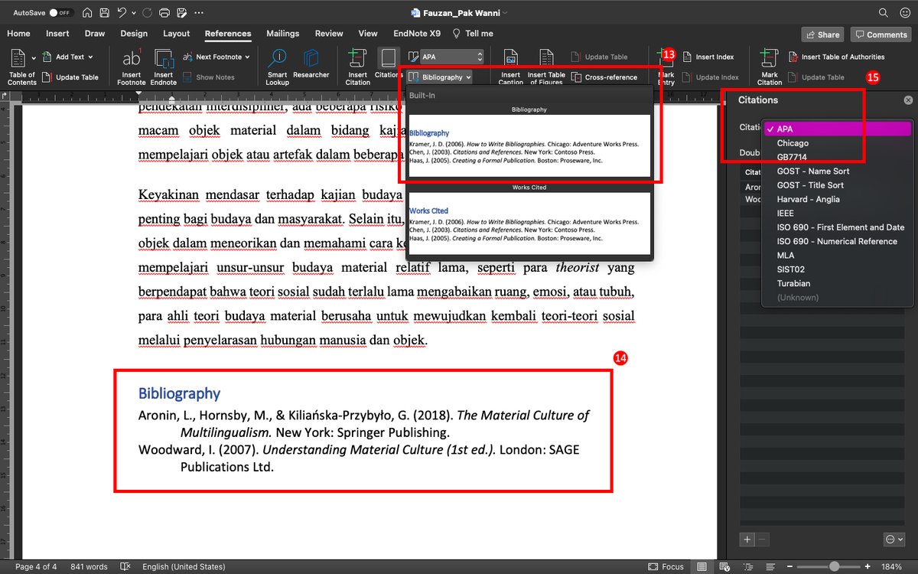Screen dimensions: 918x574
Task: Expand the Table of Contents dropdown arrow
Action: coord(34,58)
